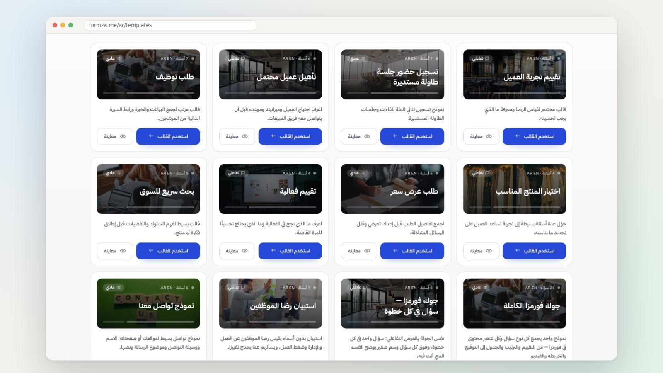Screen dimensions: 663x373
Task: Click the arrow icon on طلب عرض سعر's use button
Action: [x=395, y=250]
